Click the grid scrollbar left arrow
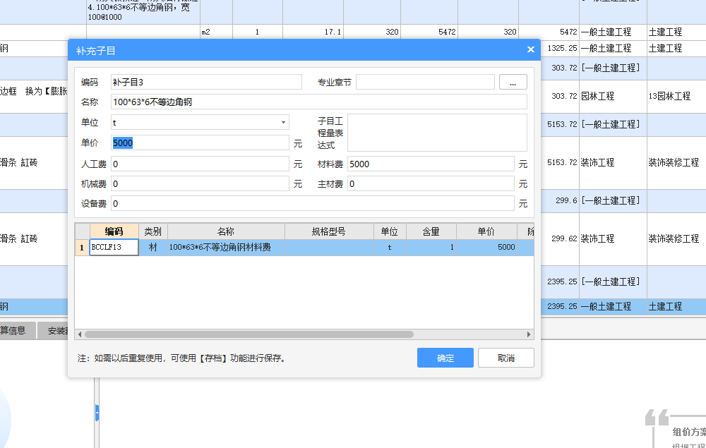The width and height of the screenshot is (706, 448). pyautogui.click(x=80, y=334)
